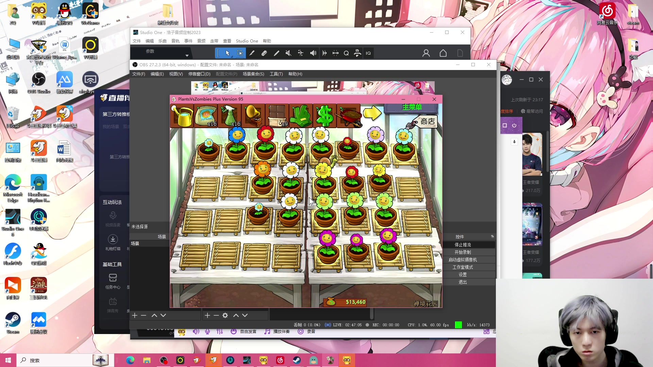Open the 直播伴侣 audio mixer sliders icon
653x367 pixels.
click(220, 331)
